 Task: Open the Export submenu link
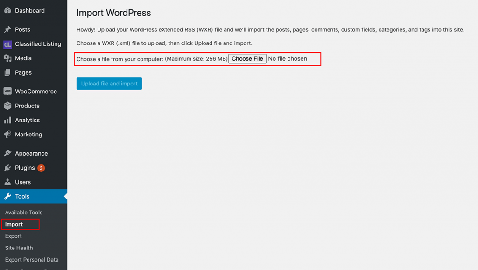pyautogui.click(x=14, y=236)
